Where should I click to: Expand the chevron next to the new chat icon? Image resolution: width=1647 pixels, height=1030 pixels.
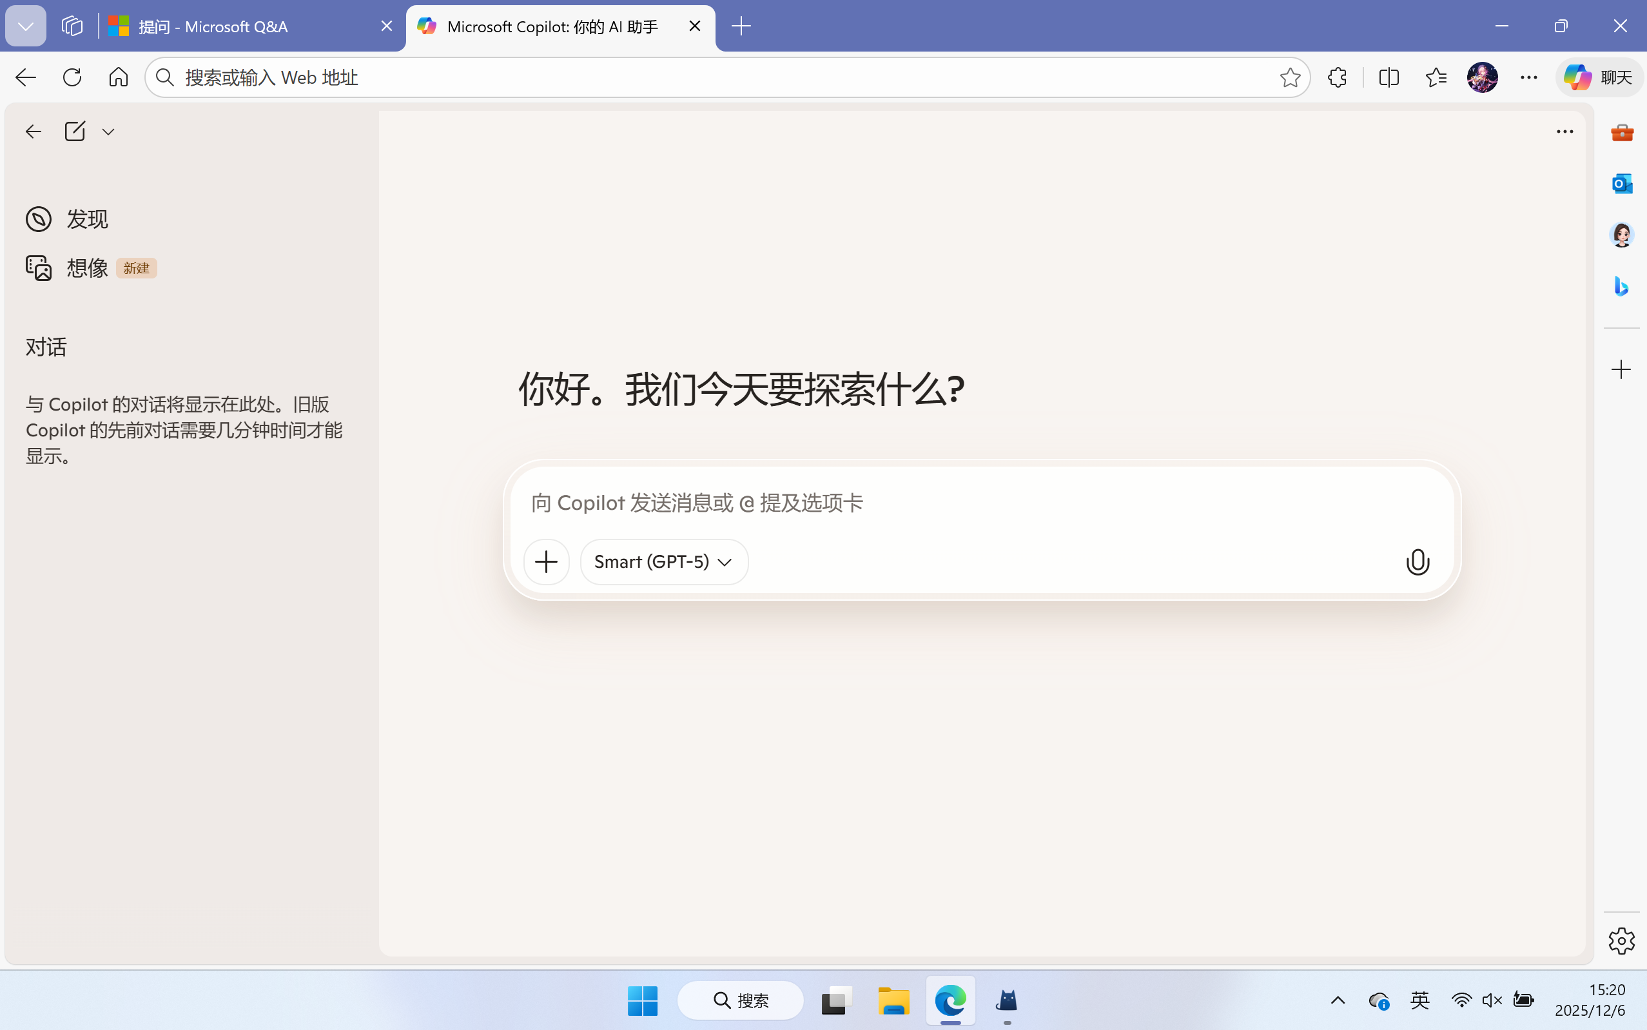108,131
